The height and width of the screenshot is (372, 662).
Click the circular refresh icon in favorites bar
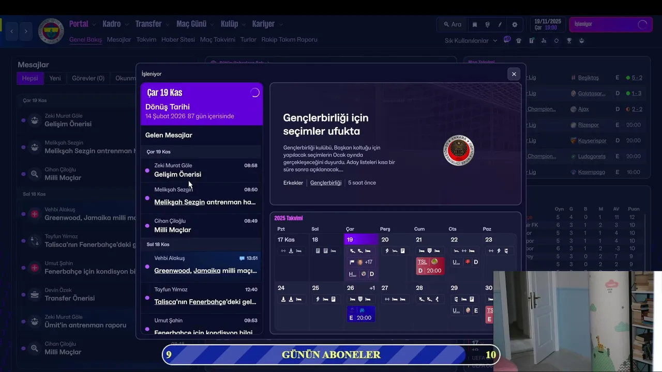(556, 40)
